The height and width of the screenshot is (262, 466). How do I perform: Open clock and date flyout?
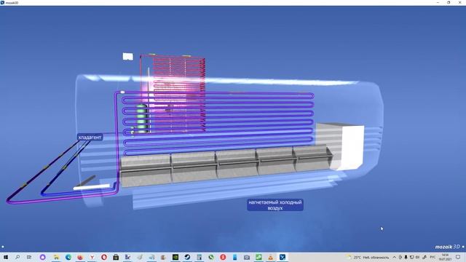click(x=445, y=257)
